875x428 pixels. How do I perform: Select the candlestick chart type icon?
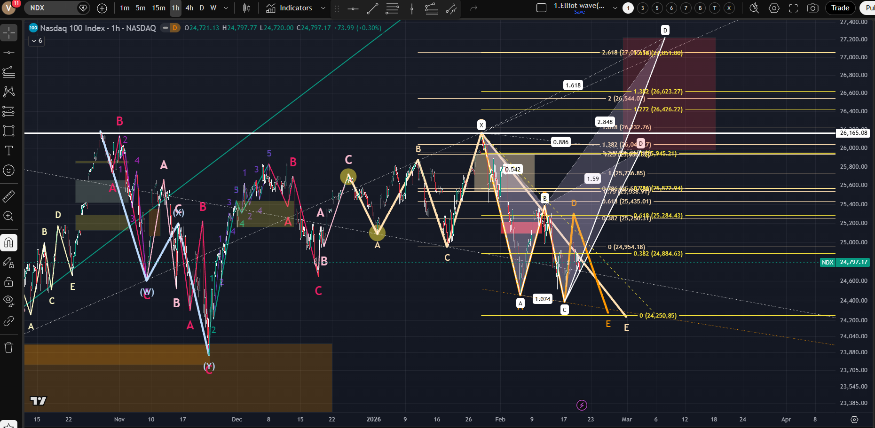point(247,8)
